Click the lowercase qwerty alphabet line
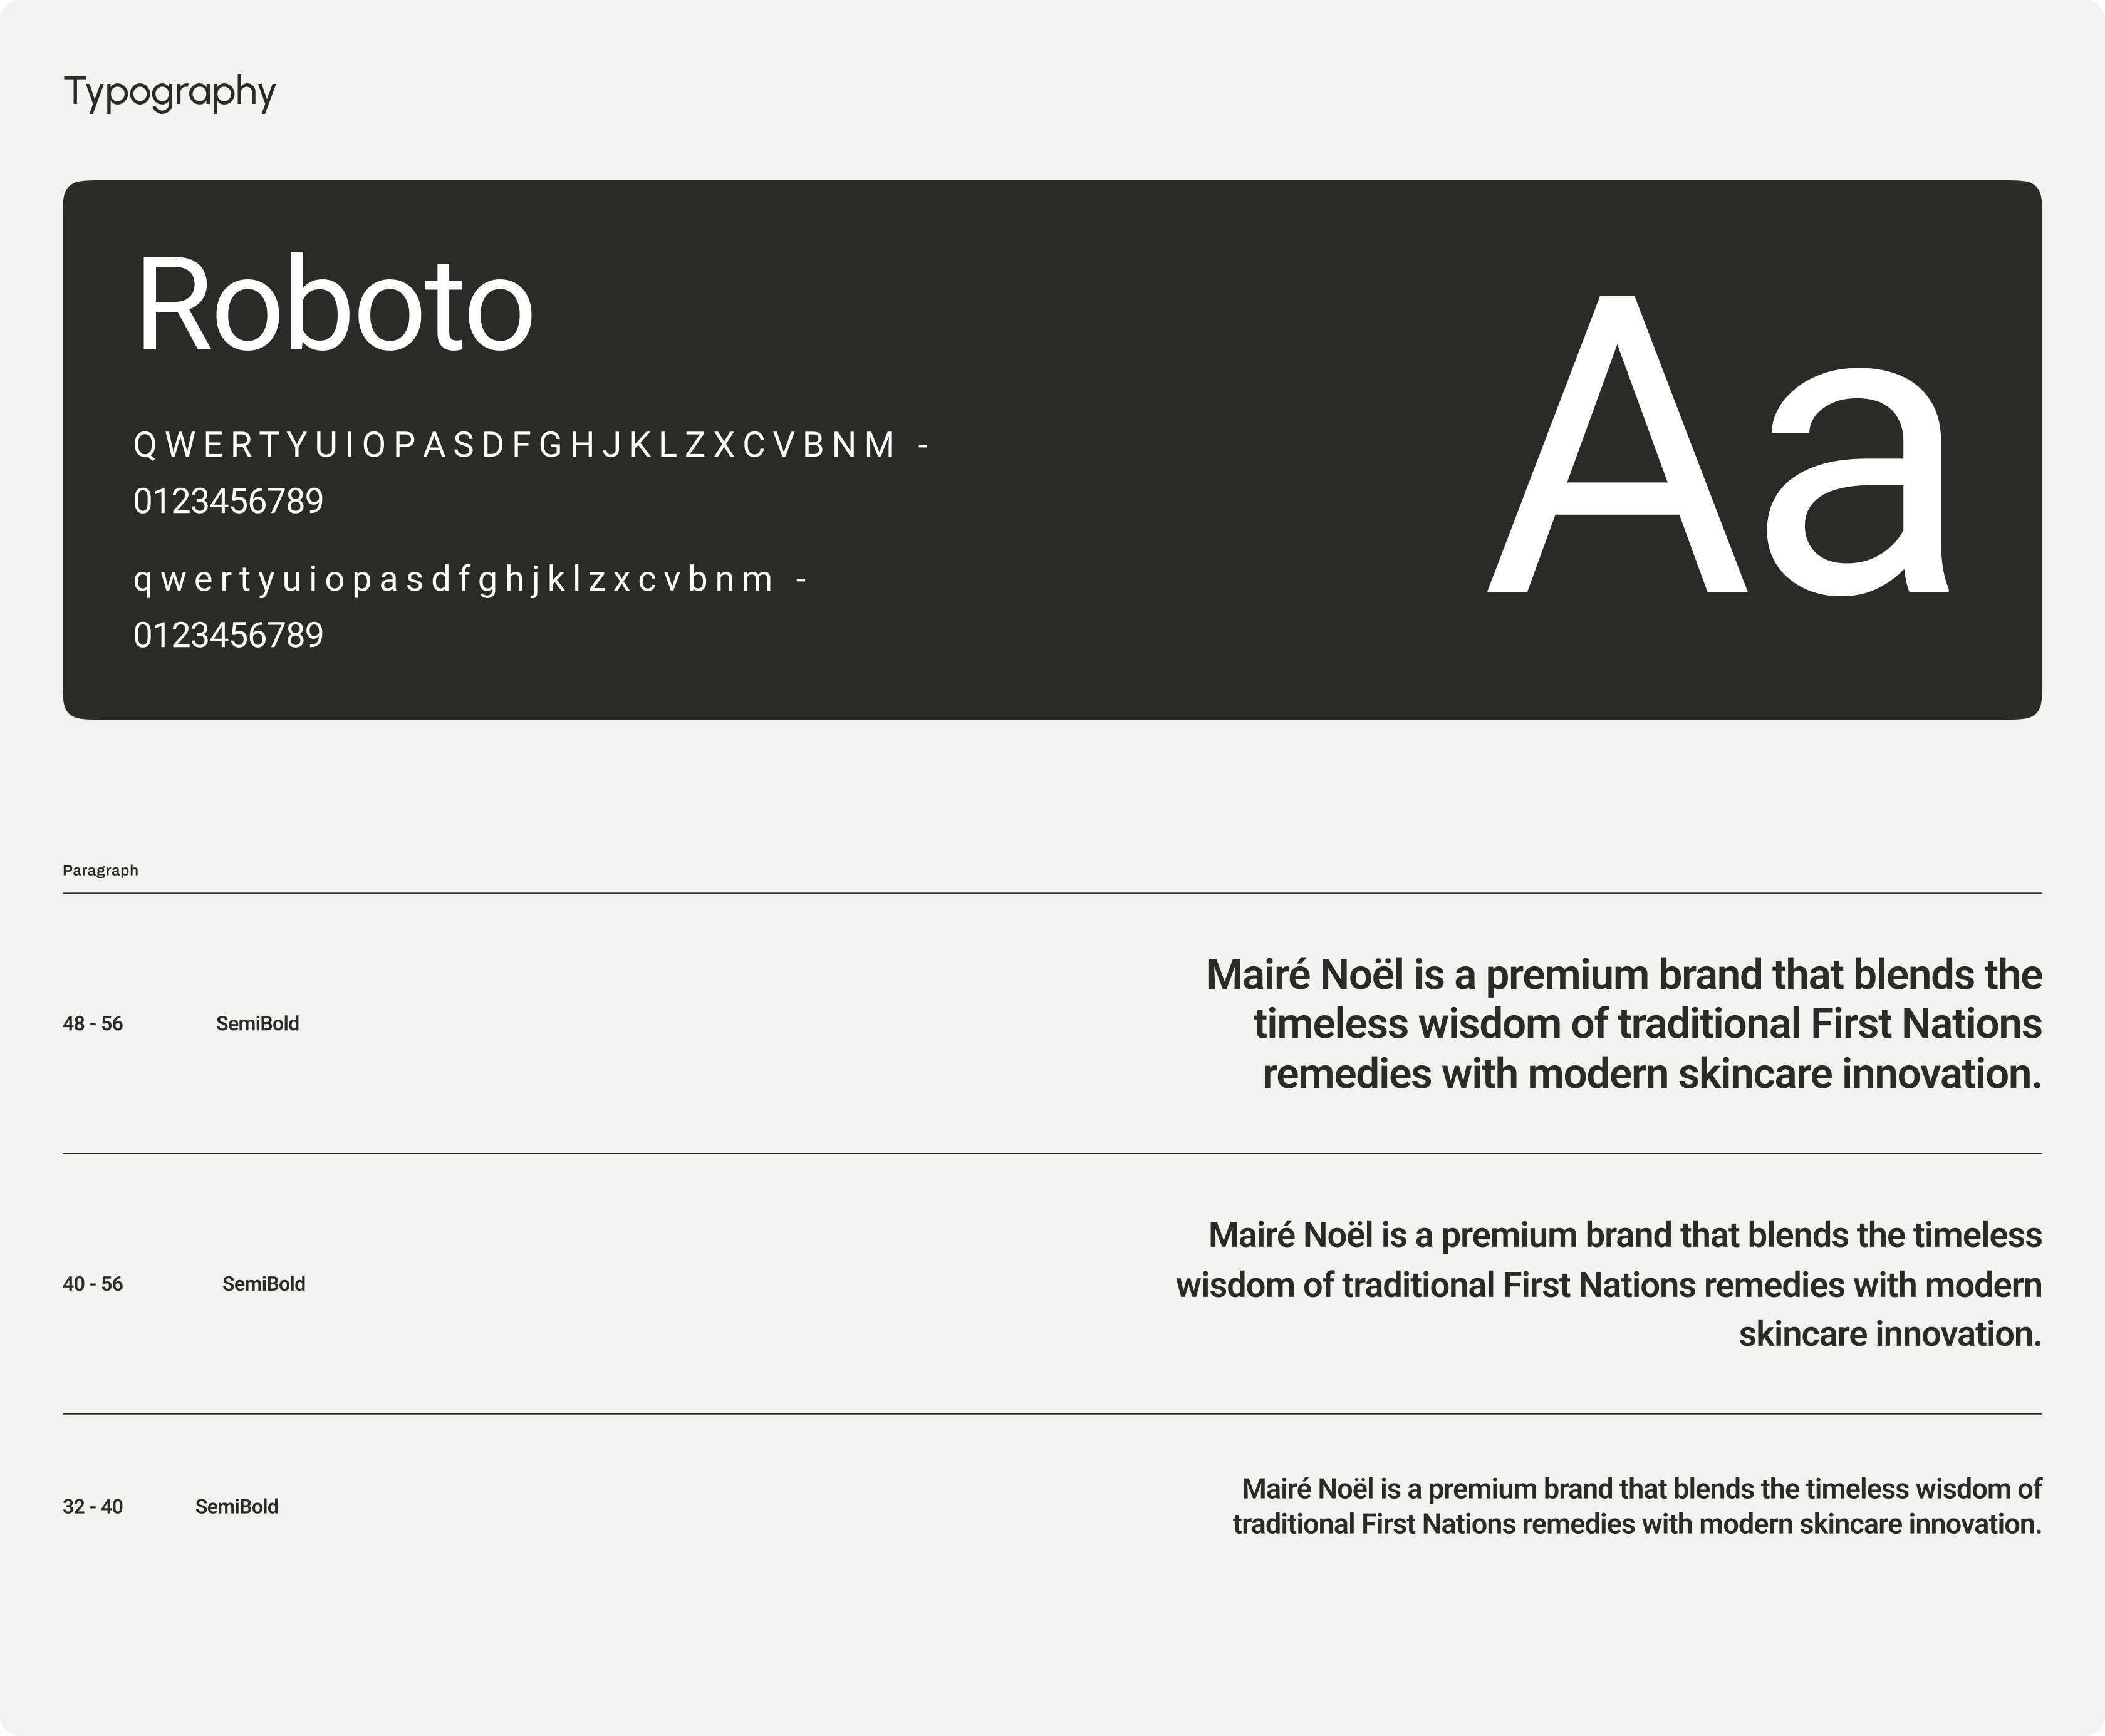The width and height of the screenshot is (2105, 1736). (x=470, y=580)
